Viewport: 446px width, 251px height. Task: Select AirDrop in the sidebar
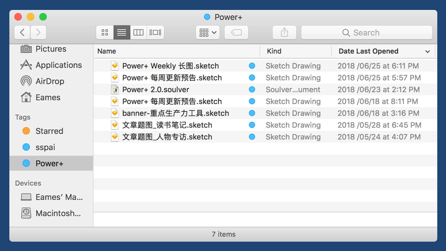point(50,81)
